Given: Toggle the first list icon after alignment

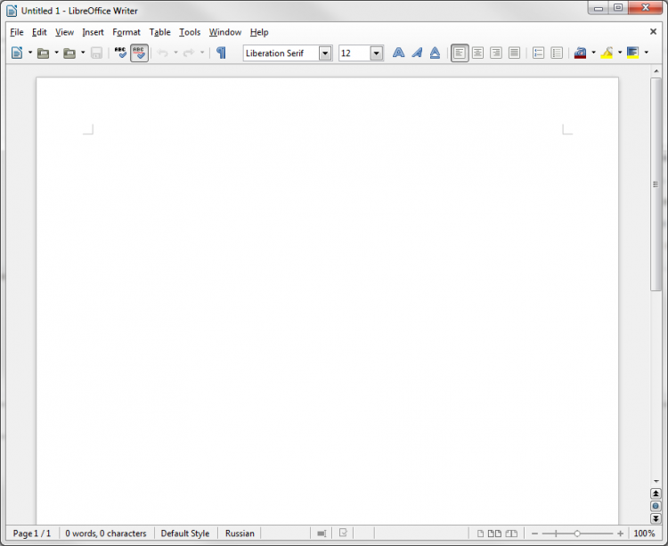Looking at the screenshot, I should (539, 53).
